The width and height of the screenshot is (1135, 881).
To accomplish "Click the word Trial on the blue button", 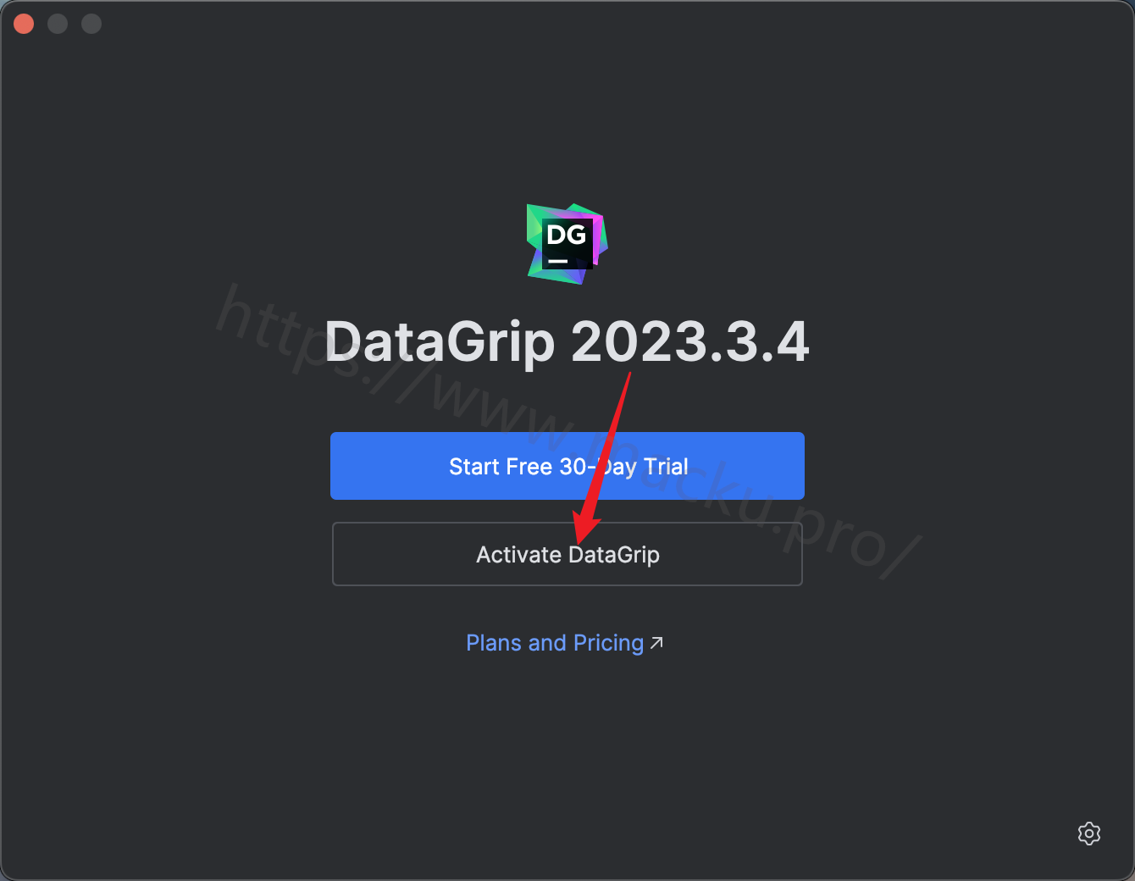I will (x=666, y=467).
